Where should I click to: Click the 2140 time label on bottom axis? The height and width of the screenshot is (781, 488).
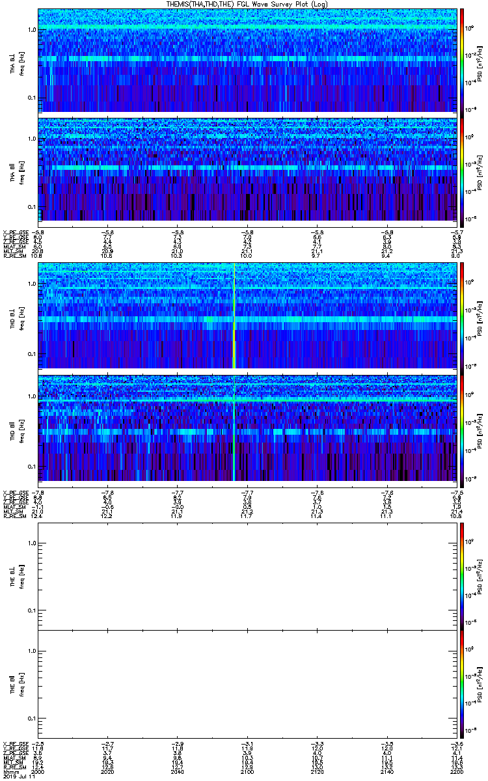386,771
